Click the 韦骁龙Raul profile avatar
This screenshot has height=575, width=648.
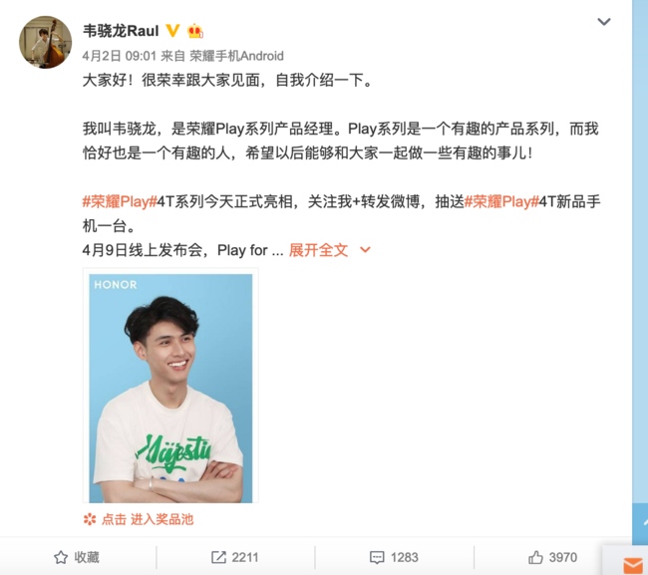click(x=46, y=42)
